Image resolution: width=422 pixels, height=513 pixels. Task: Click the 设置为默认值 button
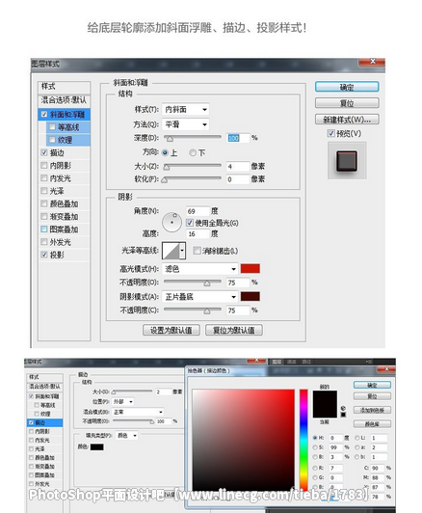coord(171,330)
